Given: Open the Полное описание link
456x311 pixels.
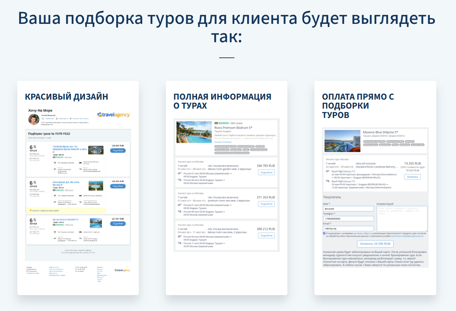Looking at the screenshot, I should (x=223, y=142).
